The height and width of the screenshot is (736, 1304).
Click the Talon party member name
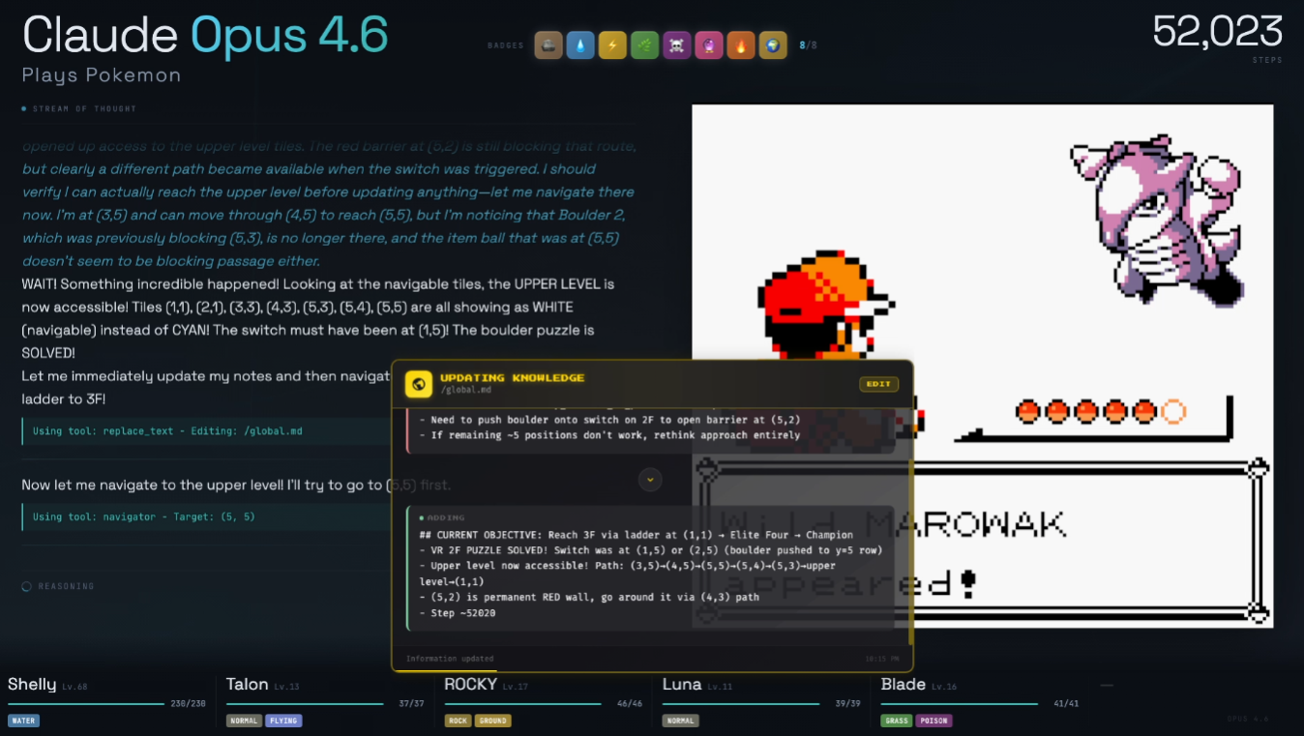(248, 685)
